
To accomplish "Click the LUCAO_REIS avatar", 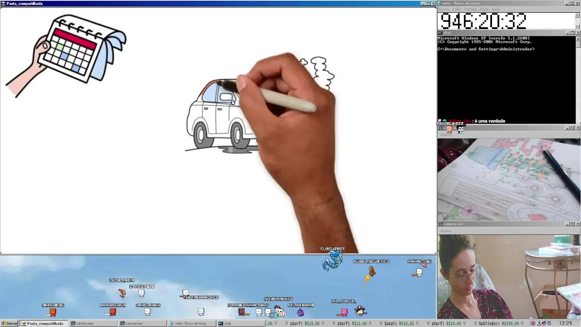I will (x=122, y=293).
